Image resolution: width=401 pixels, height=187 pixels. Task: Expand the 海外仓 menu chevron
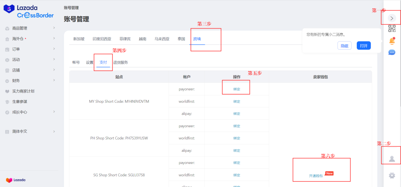(54, 38)
